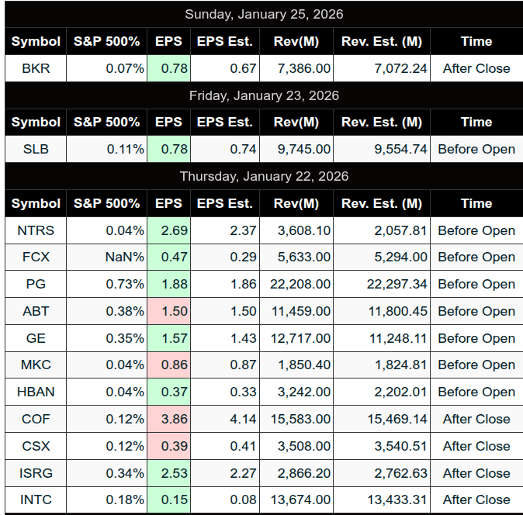Screen dimensions: 523x515
Task: Click the SLB ticker symbol
Action: (36, 149)
